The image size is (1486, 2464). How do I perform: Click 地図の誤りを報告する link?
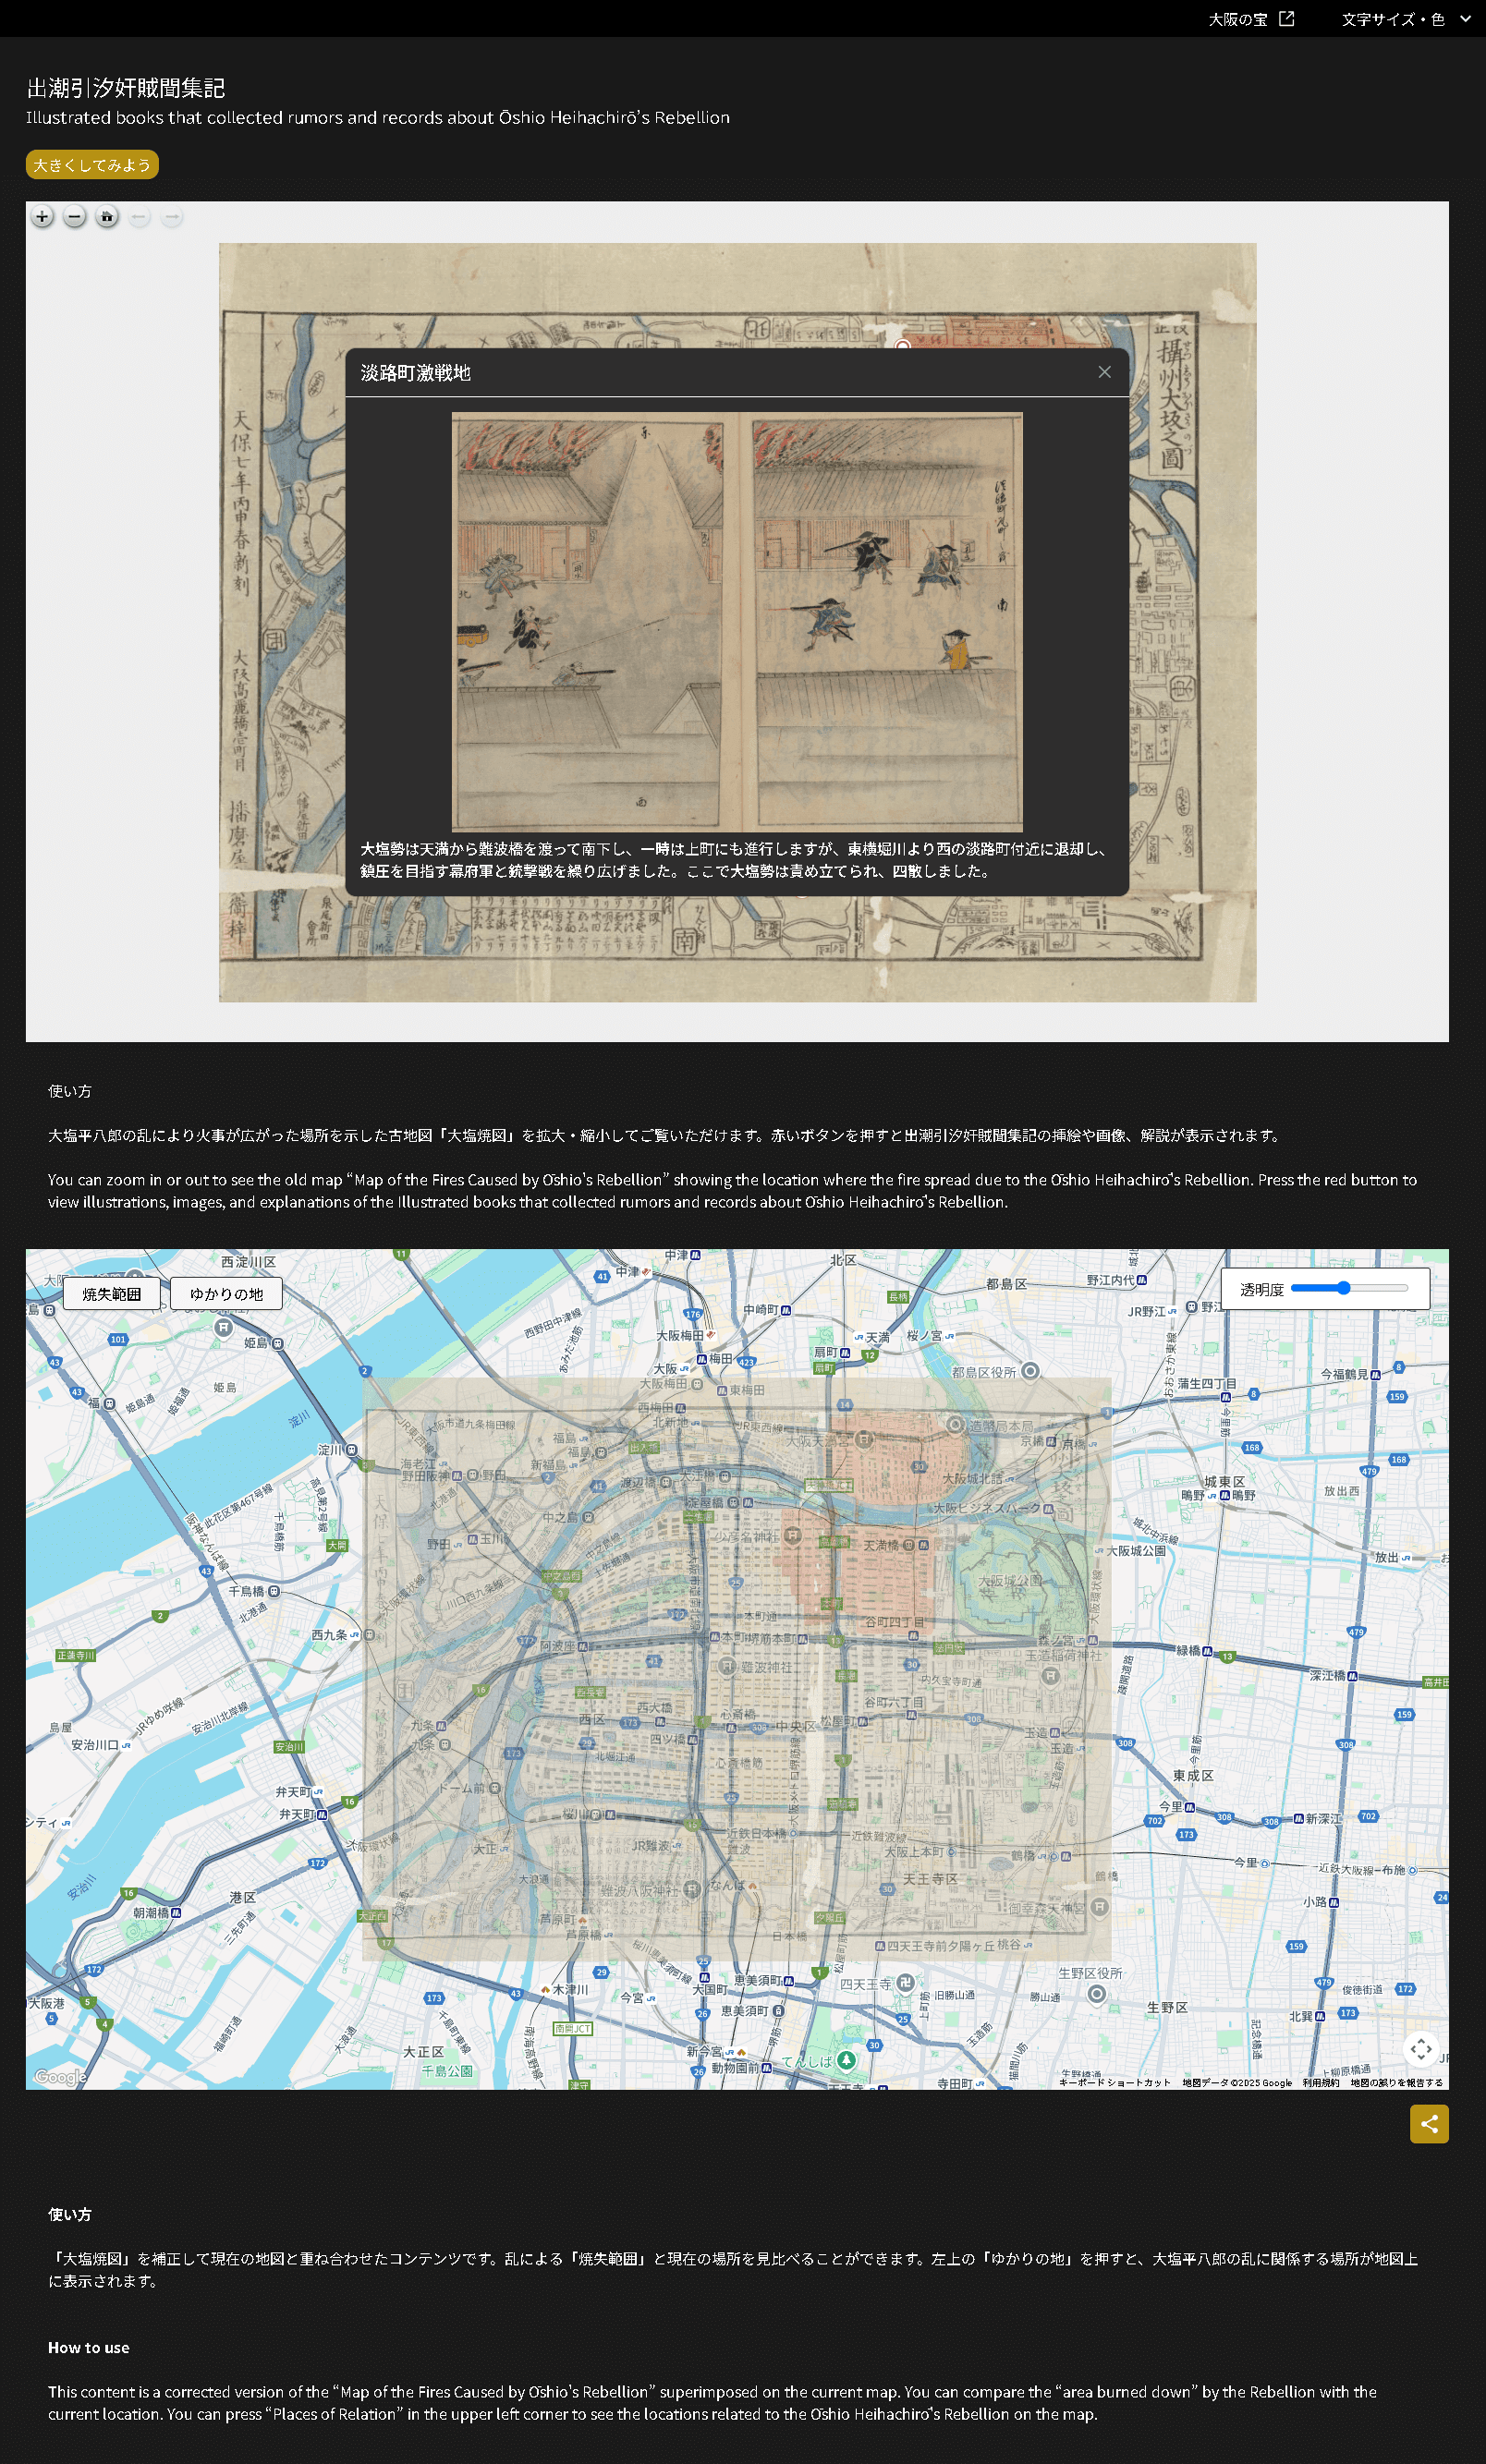point(1396,2082)
